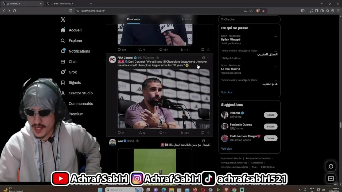Click the Chercher search field
The height and width of the screenshot is (192, 342).
249,19
